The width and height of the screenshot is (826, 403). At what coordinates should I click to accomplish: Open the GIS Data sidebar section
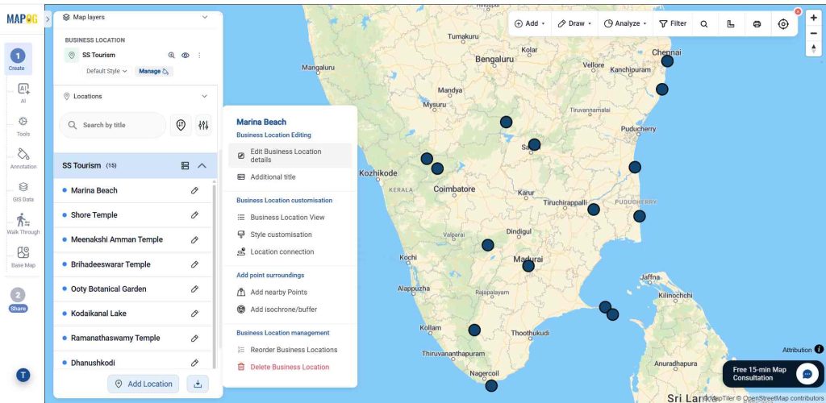tap(23, 192)
